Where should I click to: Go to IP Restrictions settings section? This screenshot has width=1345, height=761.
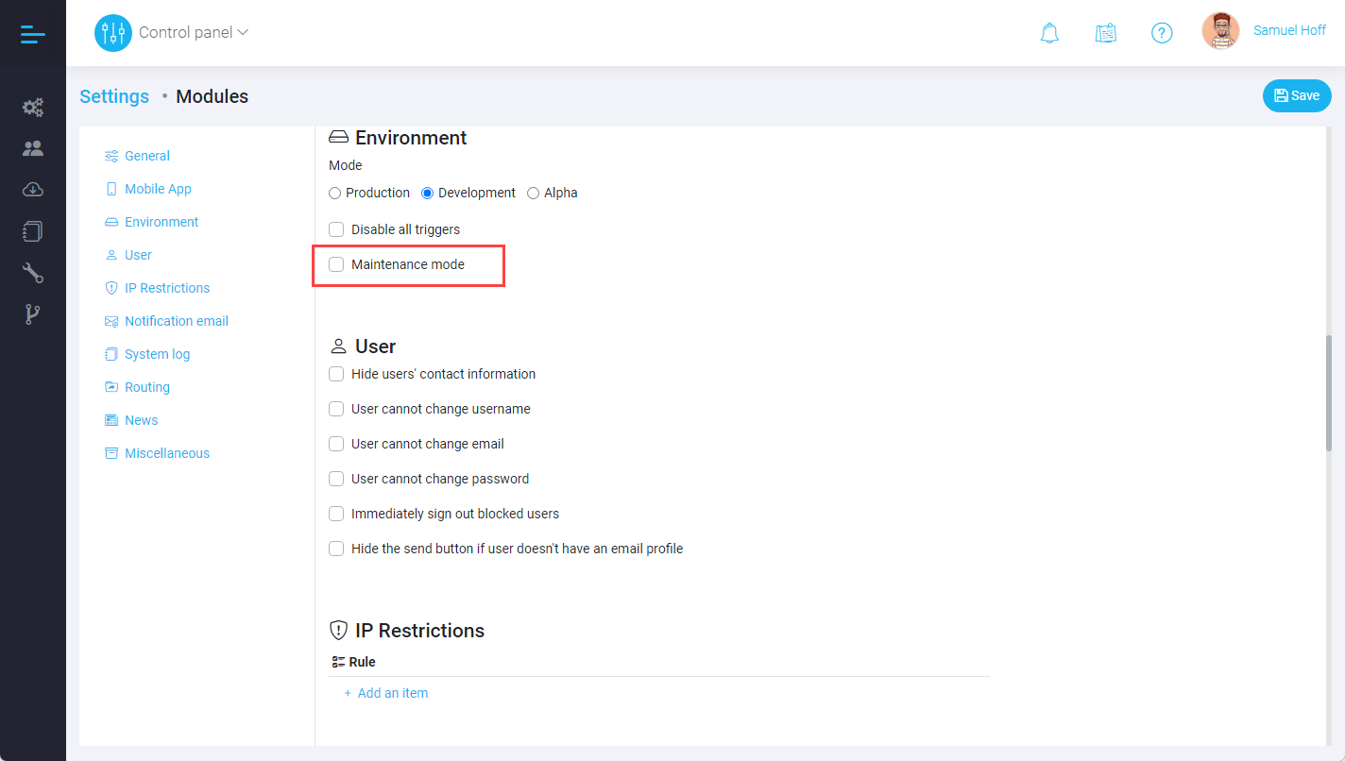[166, 288]
